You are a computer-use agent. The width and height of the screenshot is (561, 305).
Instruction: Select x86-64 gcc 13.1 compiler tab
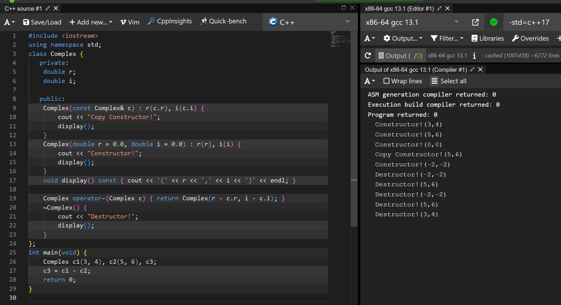399,9
